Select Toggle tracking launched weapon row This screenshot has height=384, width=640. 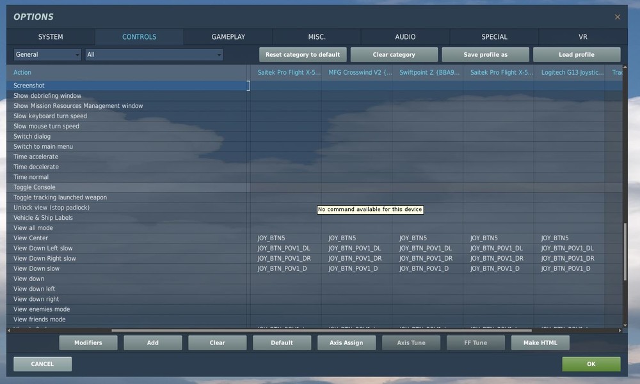(x=126, y=197)
